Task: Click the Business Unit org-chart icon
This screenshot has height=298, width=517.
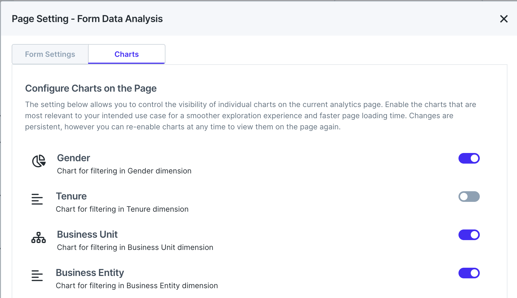Action: click(x=39, y=237)
